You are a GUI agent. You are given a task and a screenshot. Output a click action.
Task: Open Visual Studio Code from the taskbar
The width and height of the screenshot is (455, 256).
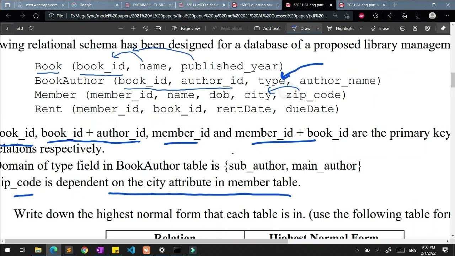(131, 250)
